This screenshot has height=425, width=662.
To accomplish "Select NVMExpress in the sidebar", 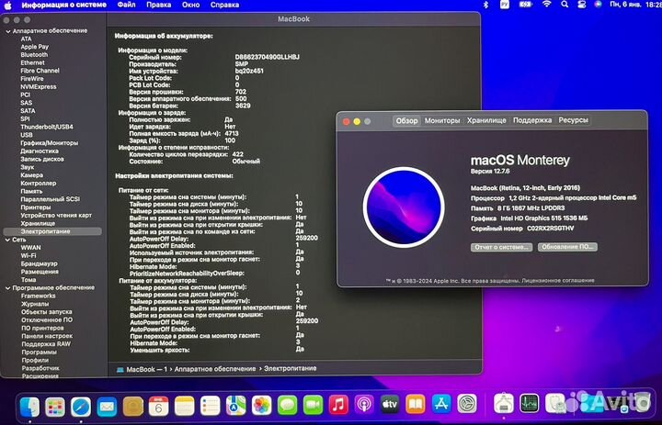I will tap(39, 87).
